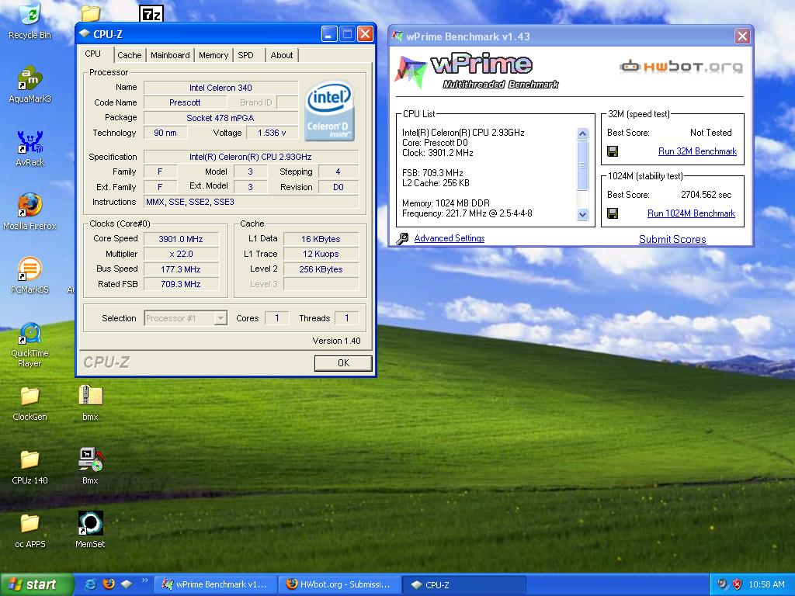Click the HWBOT.org logo in wPrime
Viewport: 795px width, 596px height.
(682, 67)
